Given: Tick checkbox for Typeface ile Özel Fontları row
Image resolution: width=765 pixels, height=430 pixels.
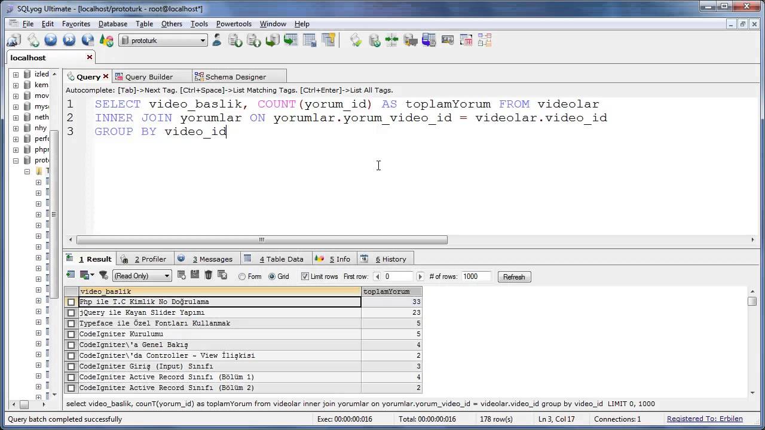Looking at the screenshot, I should tap(71, 324).
